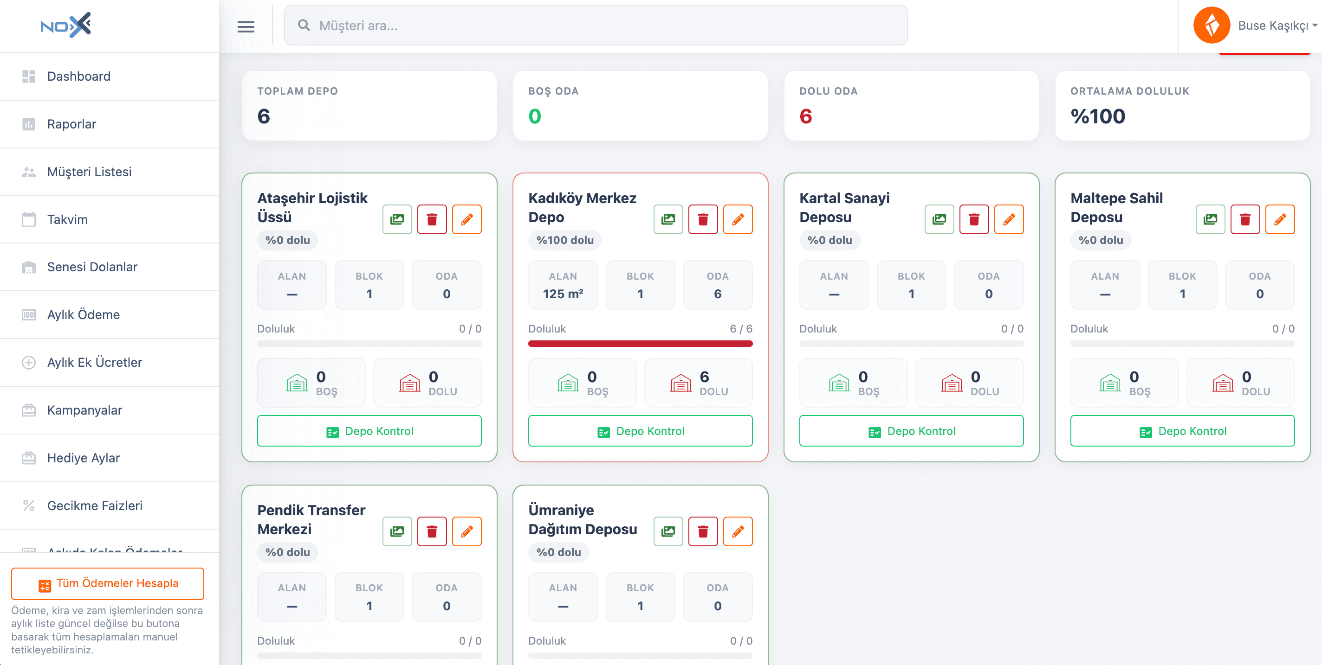Open Müşteri Listesi page
Image resolution: width=1322 pixels, height=665 pixels.
click(x=109, y=172)
